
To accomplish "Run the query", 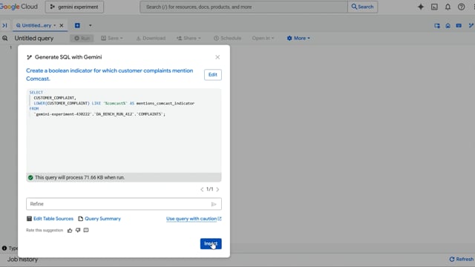I will (x=82, y=38).
